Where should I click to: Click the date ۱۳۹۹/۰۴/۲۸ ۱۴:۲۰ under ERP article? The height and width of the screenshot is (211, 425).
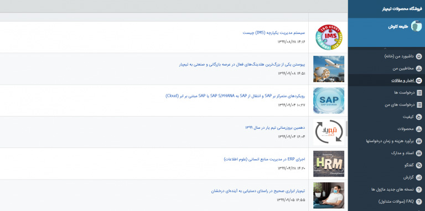(x=292, y=168)
